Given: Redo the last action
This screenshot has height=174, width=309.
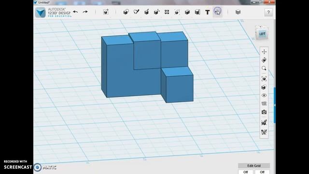Looking at the screenshot, I should pyautogui.click(x=85, y=12).
